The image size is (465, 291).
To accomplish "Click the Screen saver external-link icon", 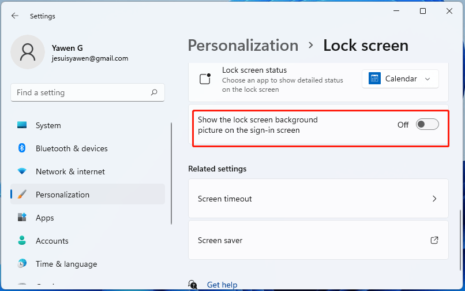I will [x=434, y=240].
